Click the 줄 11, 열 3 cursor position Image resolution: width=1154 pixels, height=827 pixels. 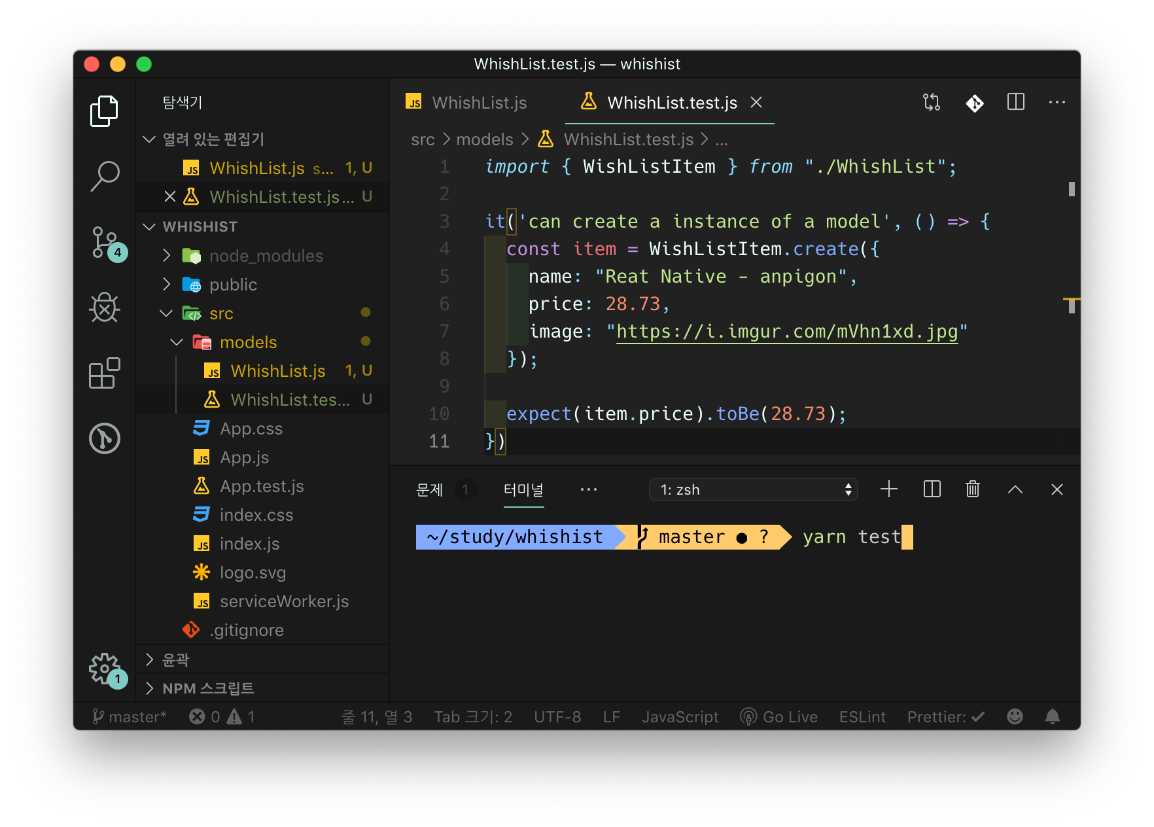click(377, 717)
